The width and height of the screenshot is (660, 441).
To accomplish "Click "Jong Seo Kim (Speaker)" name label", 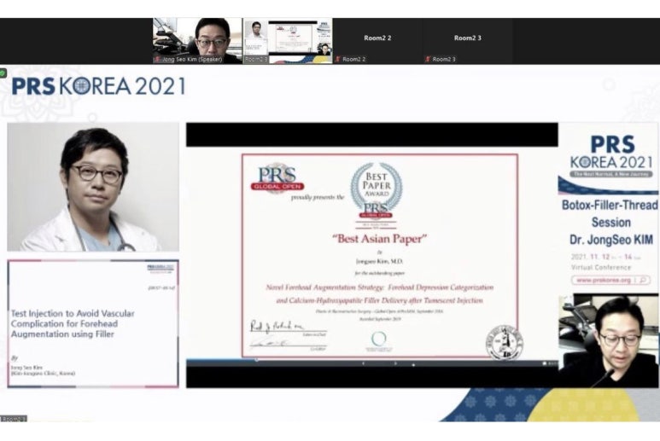I will pos(192,59).
